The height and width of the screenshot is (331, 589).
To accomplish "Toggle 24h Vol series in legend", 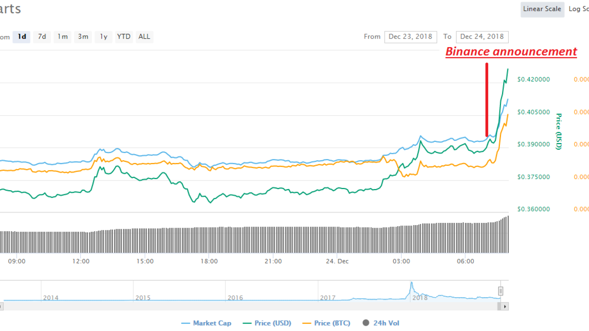I will tap(381, 323).
